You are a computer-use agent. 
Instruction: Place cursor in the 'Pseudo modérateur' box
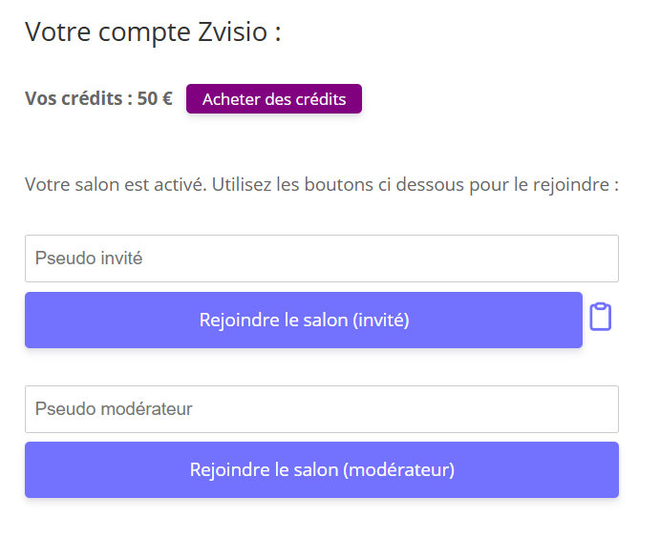321,409
